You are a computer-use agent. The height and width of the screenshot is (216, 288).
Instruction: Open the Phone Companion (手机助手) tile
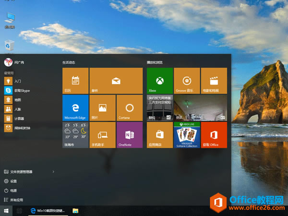[x=103, y=135]
